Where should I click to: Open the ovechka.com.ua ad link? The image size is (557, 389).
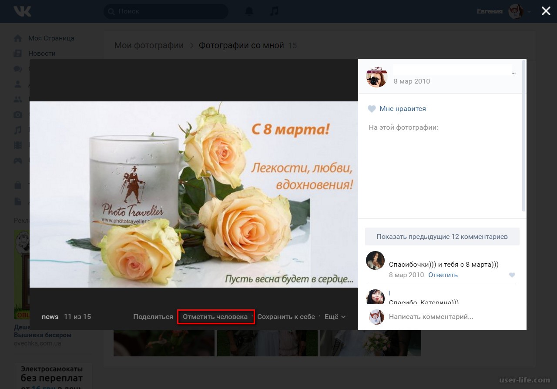coord(37,343)
